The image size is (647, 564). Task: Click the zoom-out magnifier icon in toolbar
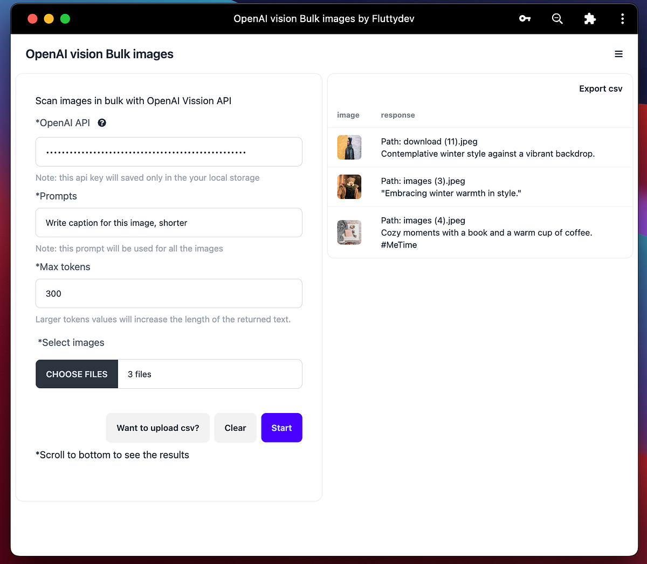[x=557, y=18]
